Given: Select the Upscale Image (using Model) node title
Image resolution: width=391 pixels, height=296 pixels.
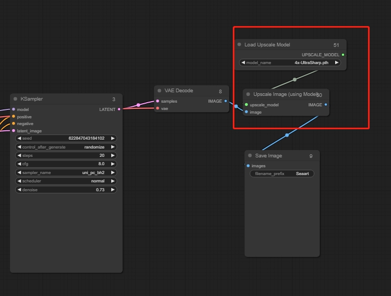Looking at the screenshot, I should pyautogui.click(x=285, y=94).
